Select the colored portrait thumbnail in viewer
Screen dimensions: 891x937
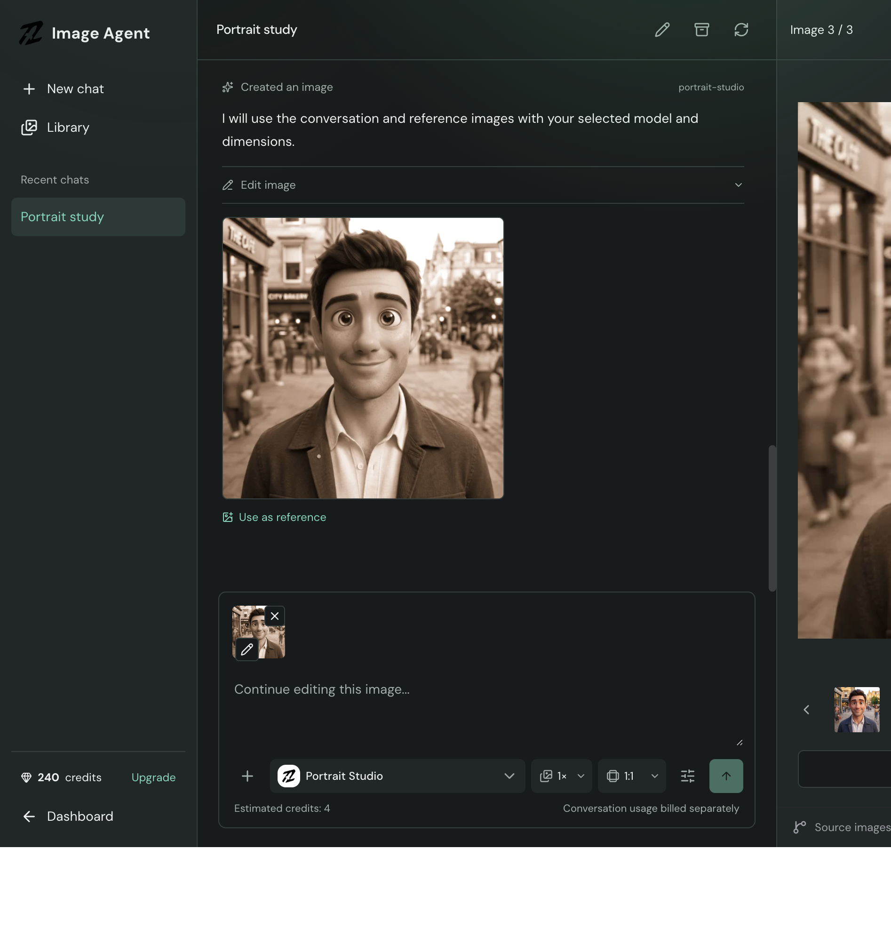click(x=857, y=709)
